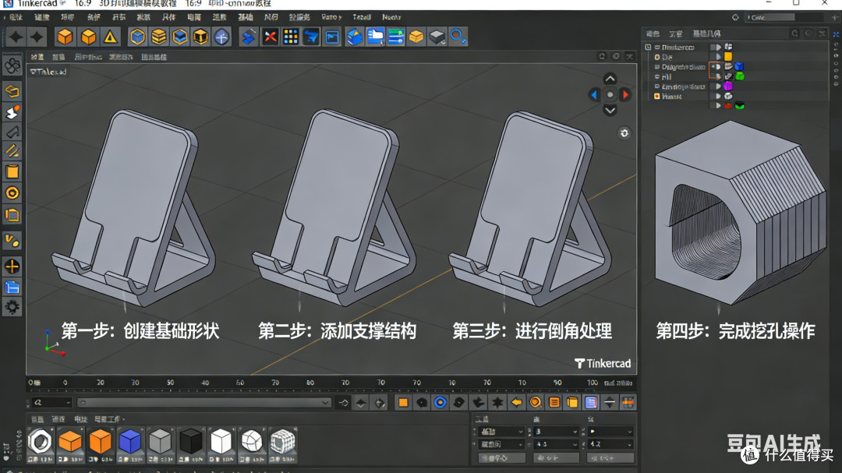The width and height of the screenshot is (842, 473).
Task: Click the yellow warning triangle toolbar icon
Action: (110, 37)
